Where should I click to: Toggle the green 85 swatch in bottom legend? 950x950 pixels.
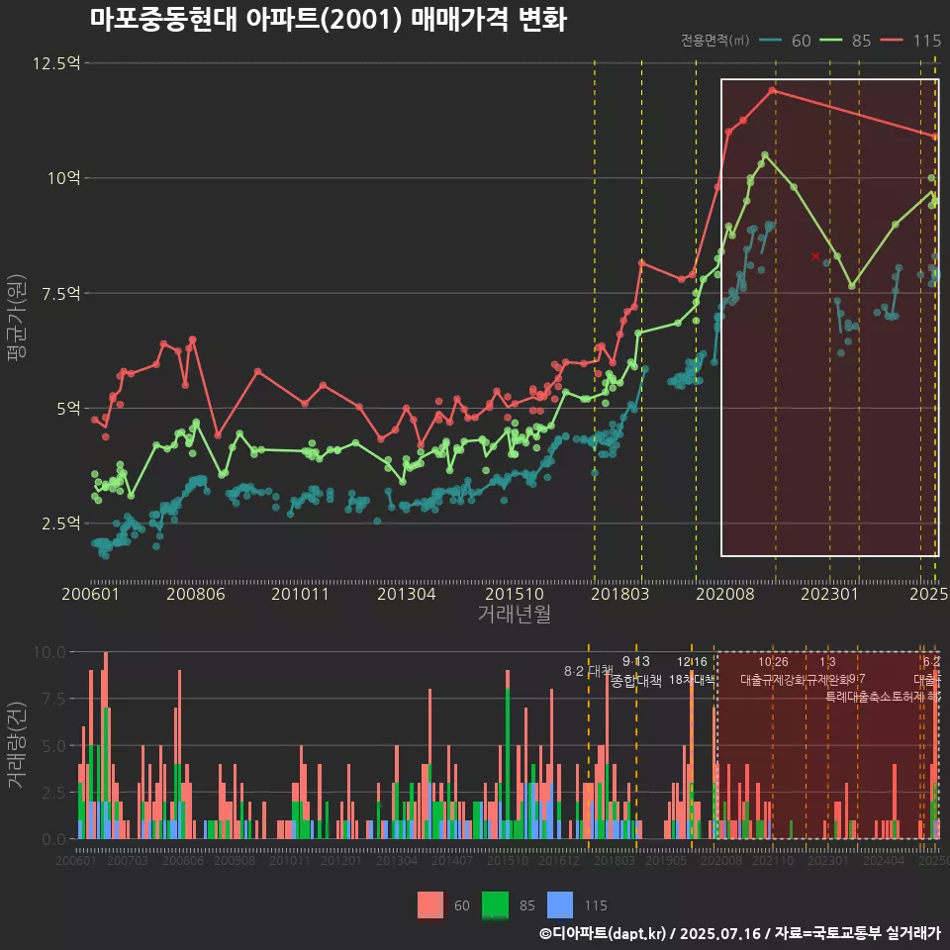click(x=495, y=905)
